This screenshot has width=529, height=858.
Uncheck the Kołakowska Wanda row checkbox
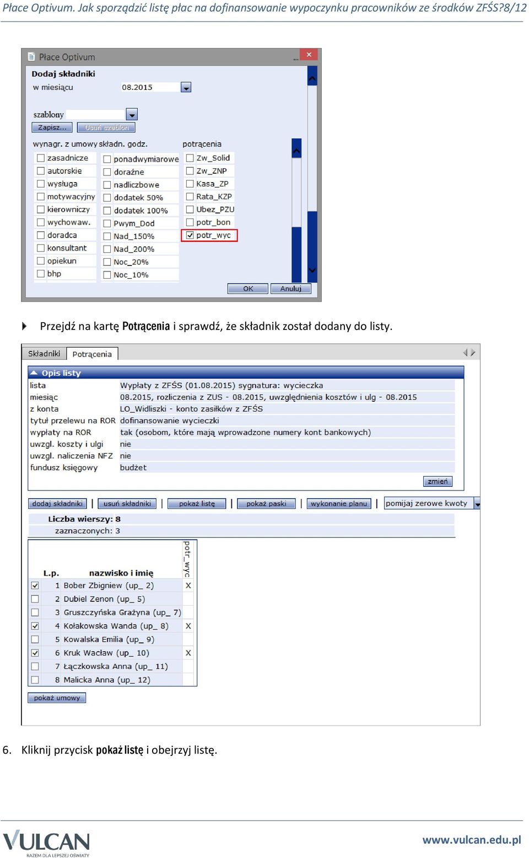tap(35, 626)
